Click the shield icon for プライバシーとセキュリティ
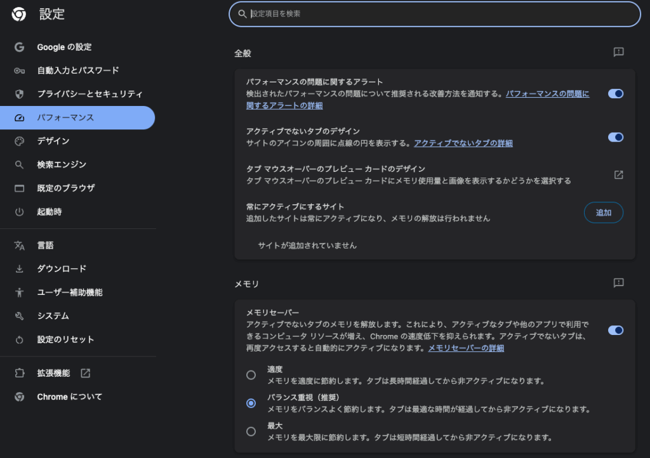 coord(19,94)
